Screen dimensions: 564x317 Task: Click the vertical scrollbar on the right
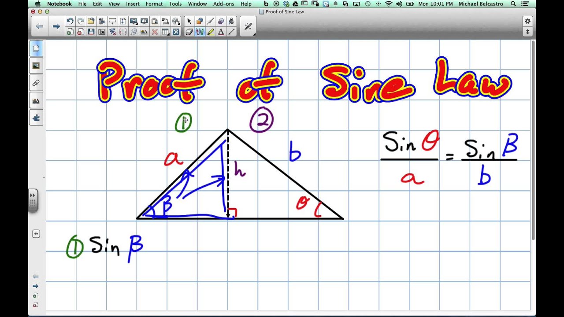pyautogui.click(x=534, y=141)
